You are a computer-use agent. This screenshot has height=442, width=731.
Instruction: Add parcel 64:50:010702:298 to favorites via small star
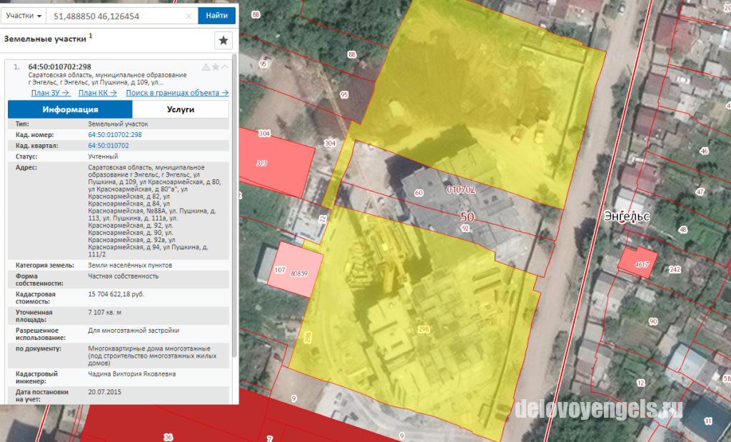click(x=216, y=67)
